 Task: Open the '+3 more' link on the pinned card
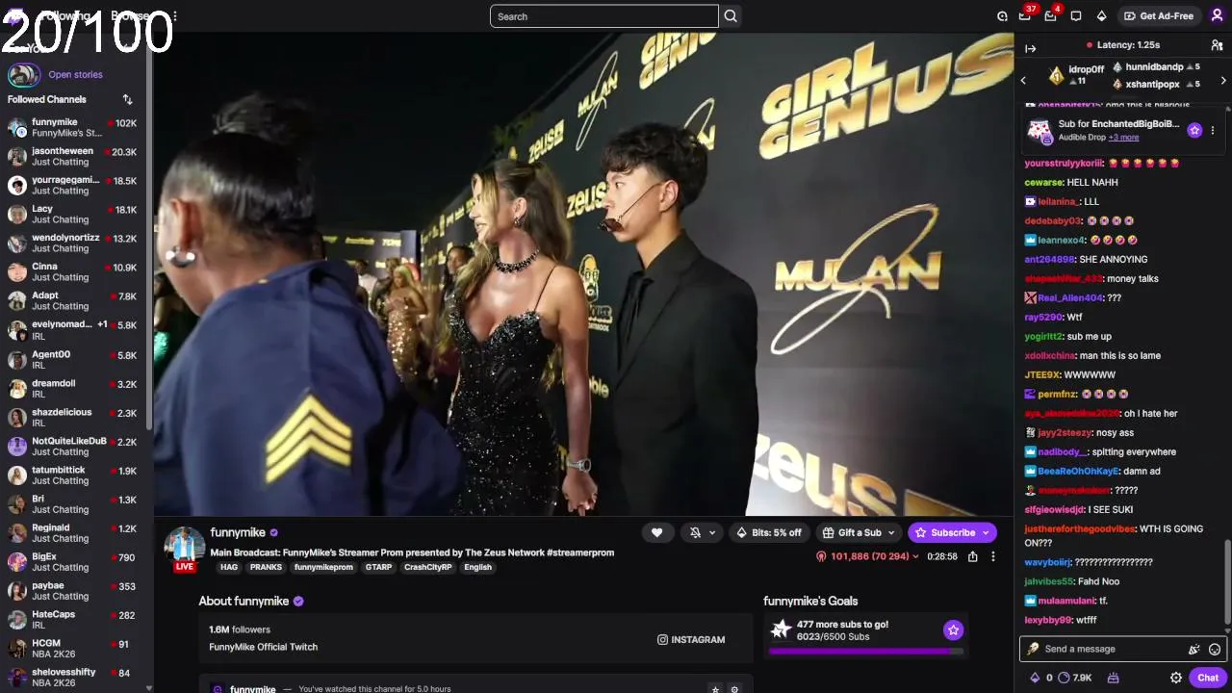pyautogui.click(x=1123, y=138)
